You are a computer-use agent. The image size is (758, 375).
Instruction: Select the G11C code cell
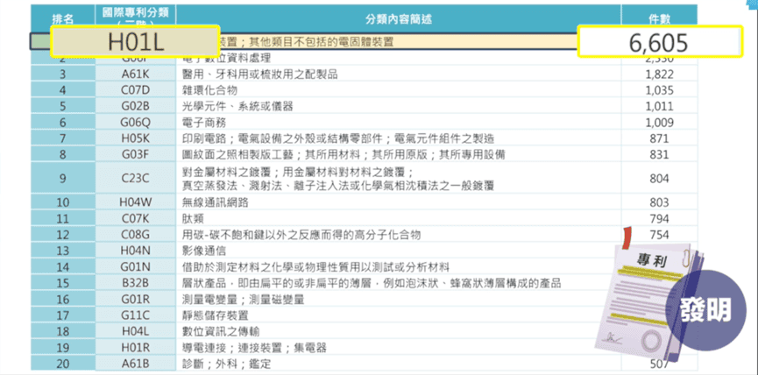(136, 315)
